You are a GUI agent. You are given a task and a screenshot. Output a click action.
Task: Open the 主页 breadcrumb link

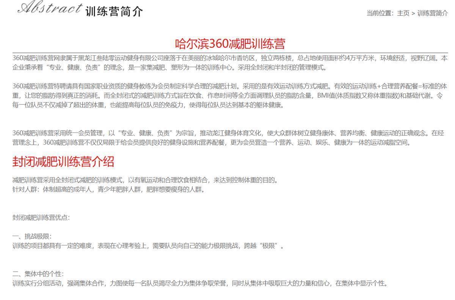point(403,13)
